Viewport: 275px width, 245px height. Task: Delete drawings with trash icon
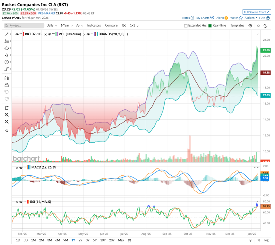click(6, 108)
